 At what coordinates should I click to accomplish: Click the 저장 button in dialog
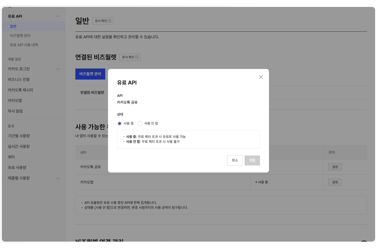pyautogui.click(x=252, y=160)
